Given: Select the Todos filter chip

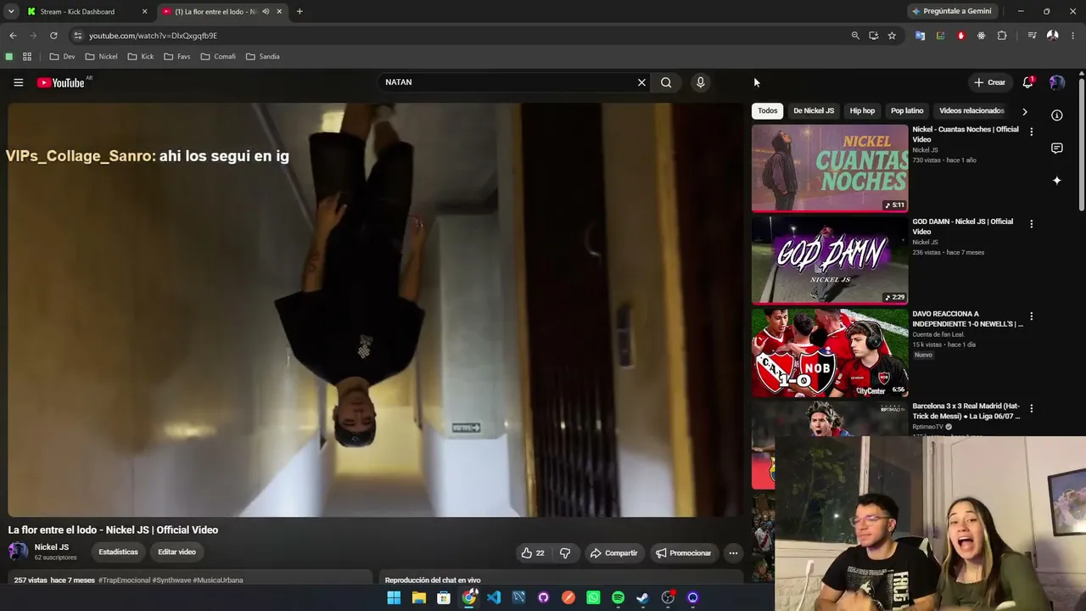Looking at the screenshot, I should pos(768,110).
